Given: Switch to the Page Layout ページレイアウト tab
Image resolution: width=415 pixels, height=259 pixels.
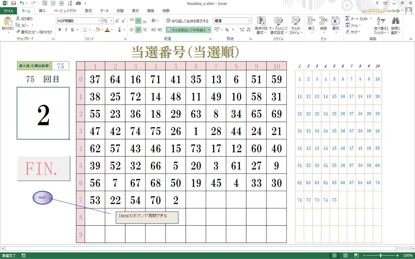Looking at the screenshot, I should pyautogui.click(x=66, y=11).
